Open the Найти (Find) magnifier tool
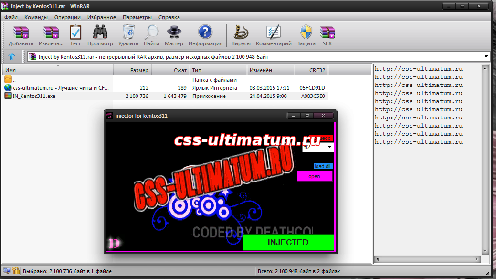Image resolution: width=496 pixels, height=279 pixels. click(151, 32)
